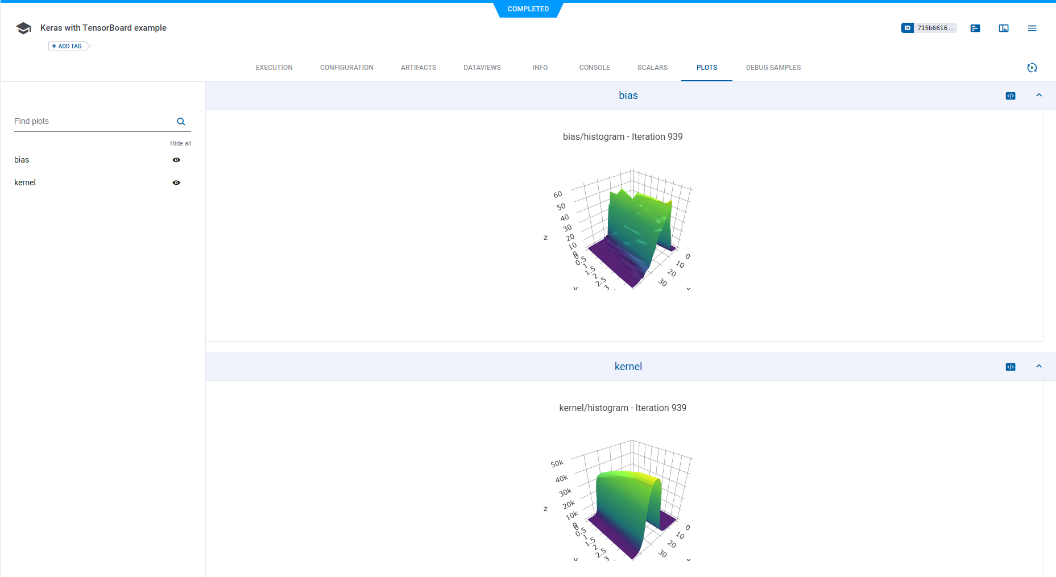This screenshot has width=1056, height=577.
Task: Toggle the side-by-side comparison view icon
Action: click(x=1003, y=28)
